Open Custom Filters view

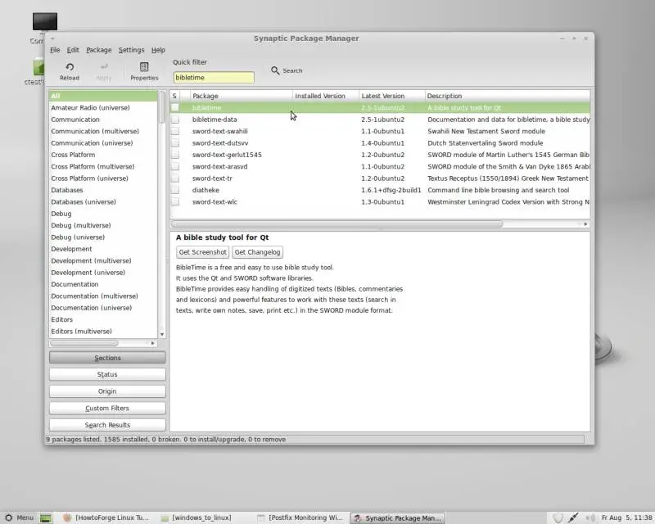coord(107,408)
